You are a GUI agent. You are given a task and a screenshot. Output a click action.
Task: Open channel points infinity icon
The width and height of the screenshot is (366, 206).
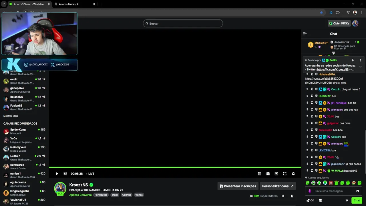[x=310, y=201]
